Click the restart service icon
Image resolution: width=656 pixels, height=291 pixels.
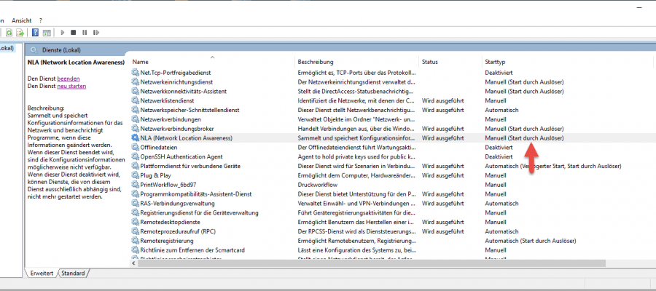point(95,33)
